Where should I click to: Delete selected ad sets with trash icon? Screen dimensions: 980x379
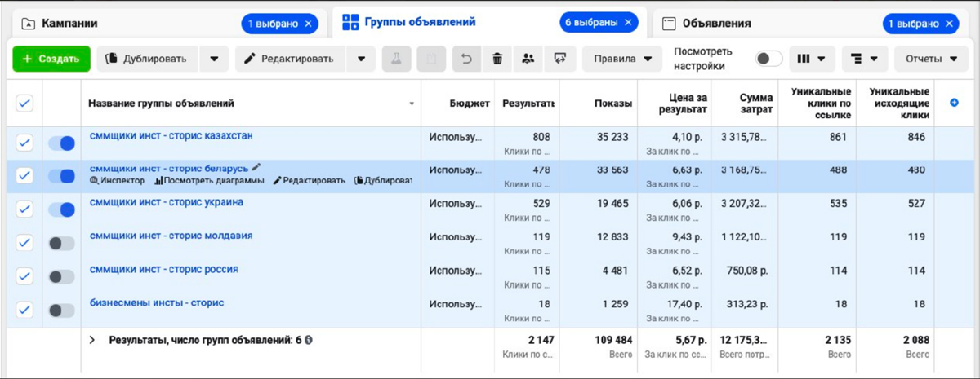click(497, 59)
